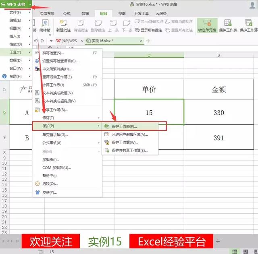Choose 重算活动工作簿(E) menu entry
258x254 pixels.
pyautogui.click(x=67, y=77)
